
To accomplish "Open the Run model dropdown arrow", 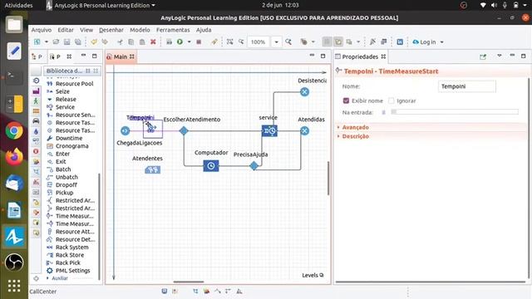I will tap(189, 42).
